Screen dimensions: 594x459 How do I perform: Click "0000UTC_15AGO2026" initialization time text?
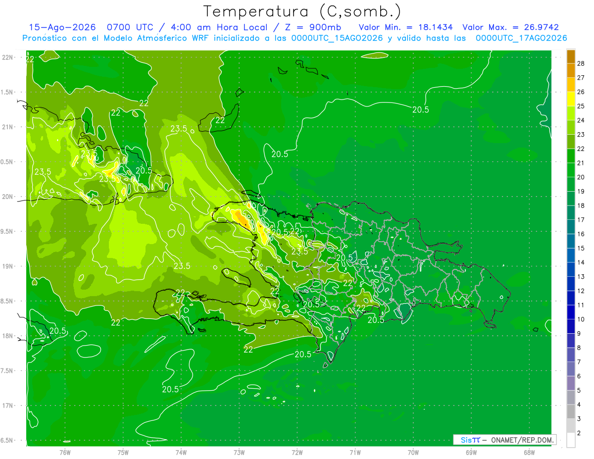337,38
